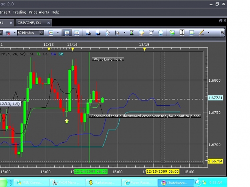Open FXCM Micro taskbar button
The width and height of the screenshot is (250, 187).
point(67,183)
